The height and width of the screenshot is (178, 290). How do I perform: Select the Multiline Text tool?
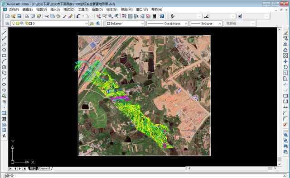(x=4, y=136)
